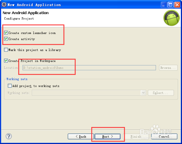Toggle the Create activity checkbox
The height and width of the screenshot is (144, 182).
(6, 39)
